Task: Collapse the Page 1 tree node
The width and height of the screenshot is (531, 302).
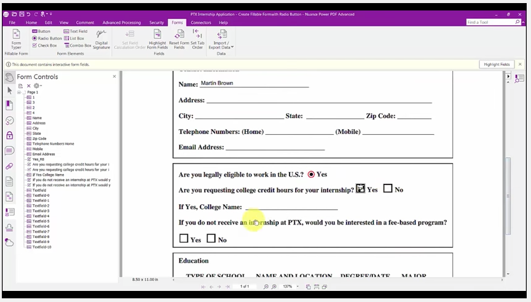Action: 19,92
